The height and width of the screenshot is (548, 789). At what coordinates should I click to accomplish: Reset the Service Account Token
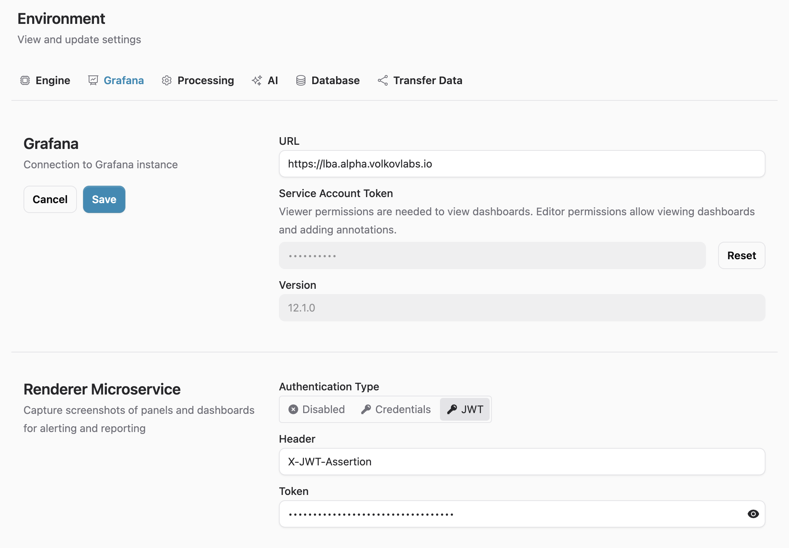click(742, 255)
